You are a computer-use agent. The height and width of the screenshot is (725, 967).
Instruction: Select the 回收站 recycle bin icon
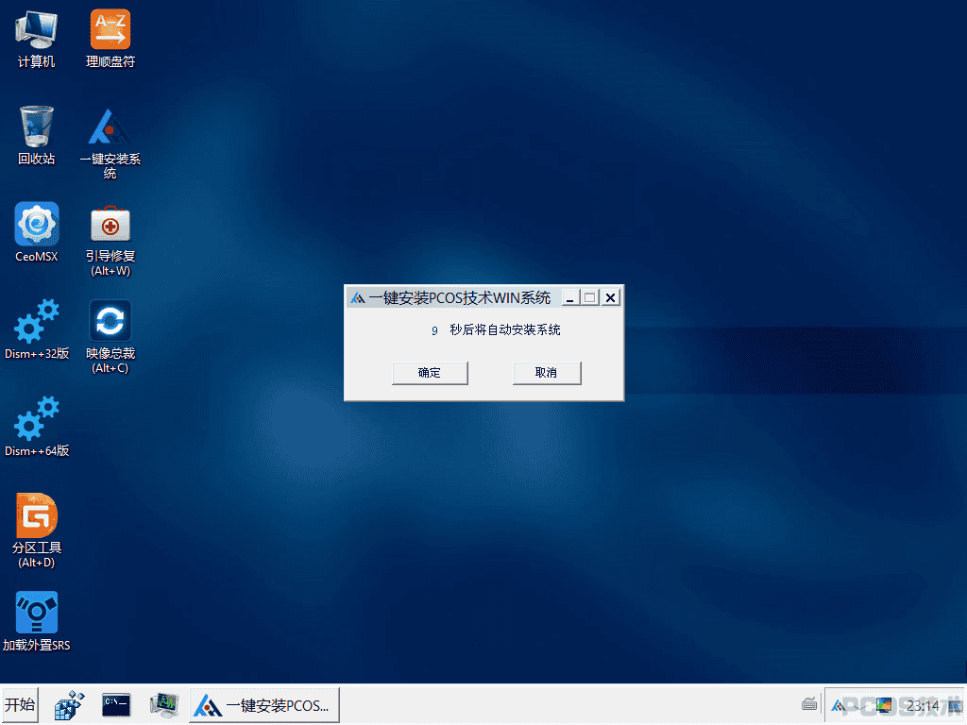37,136
